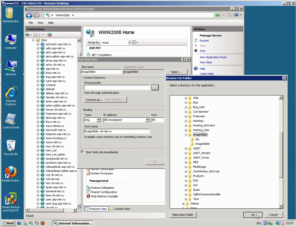Open the Group by Area dropdown
The width and height of the screenshot is (296, 227).
(x=130, y=42)
